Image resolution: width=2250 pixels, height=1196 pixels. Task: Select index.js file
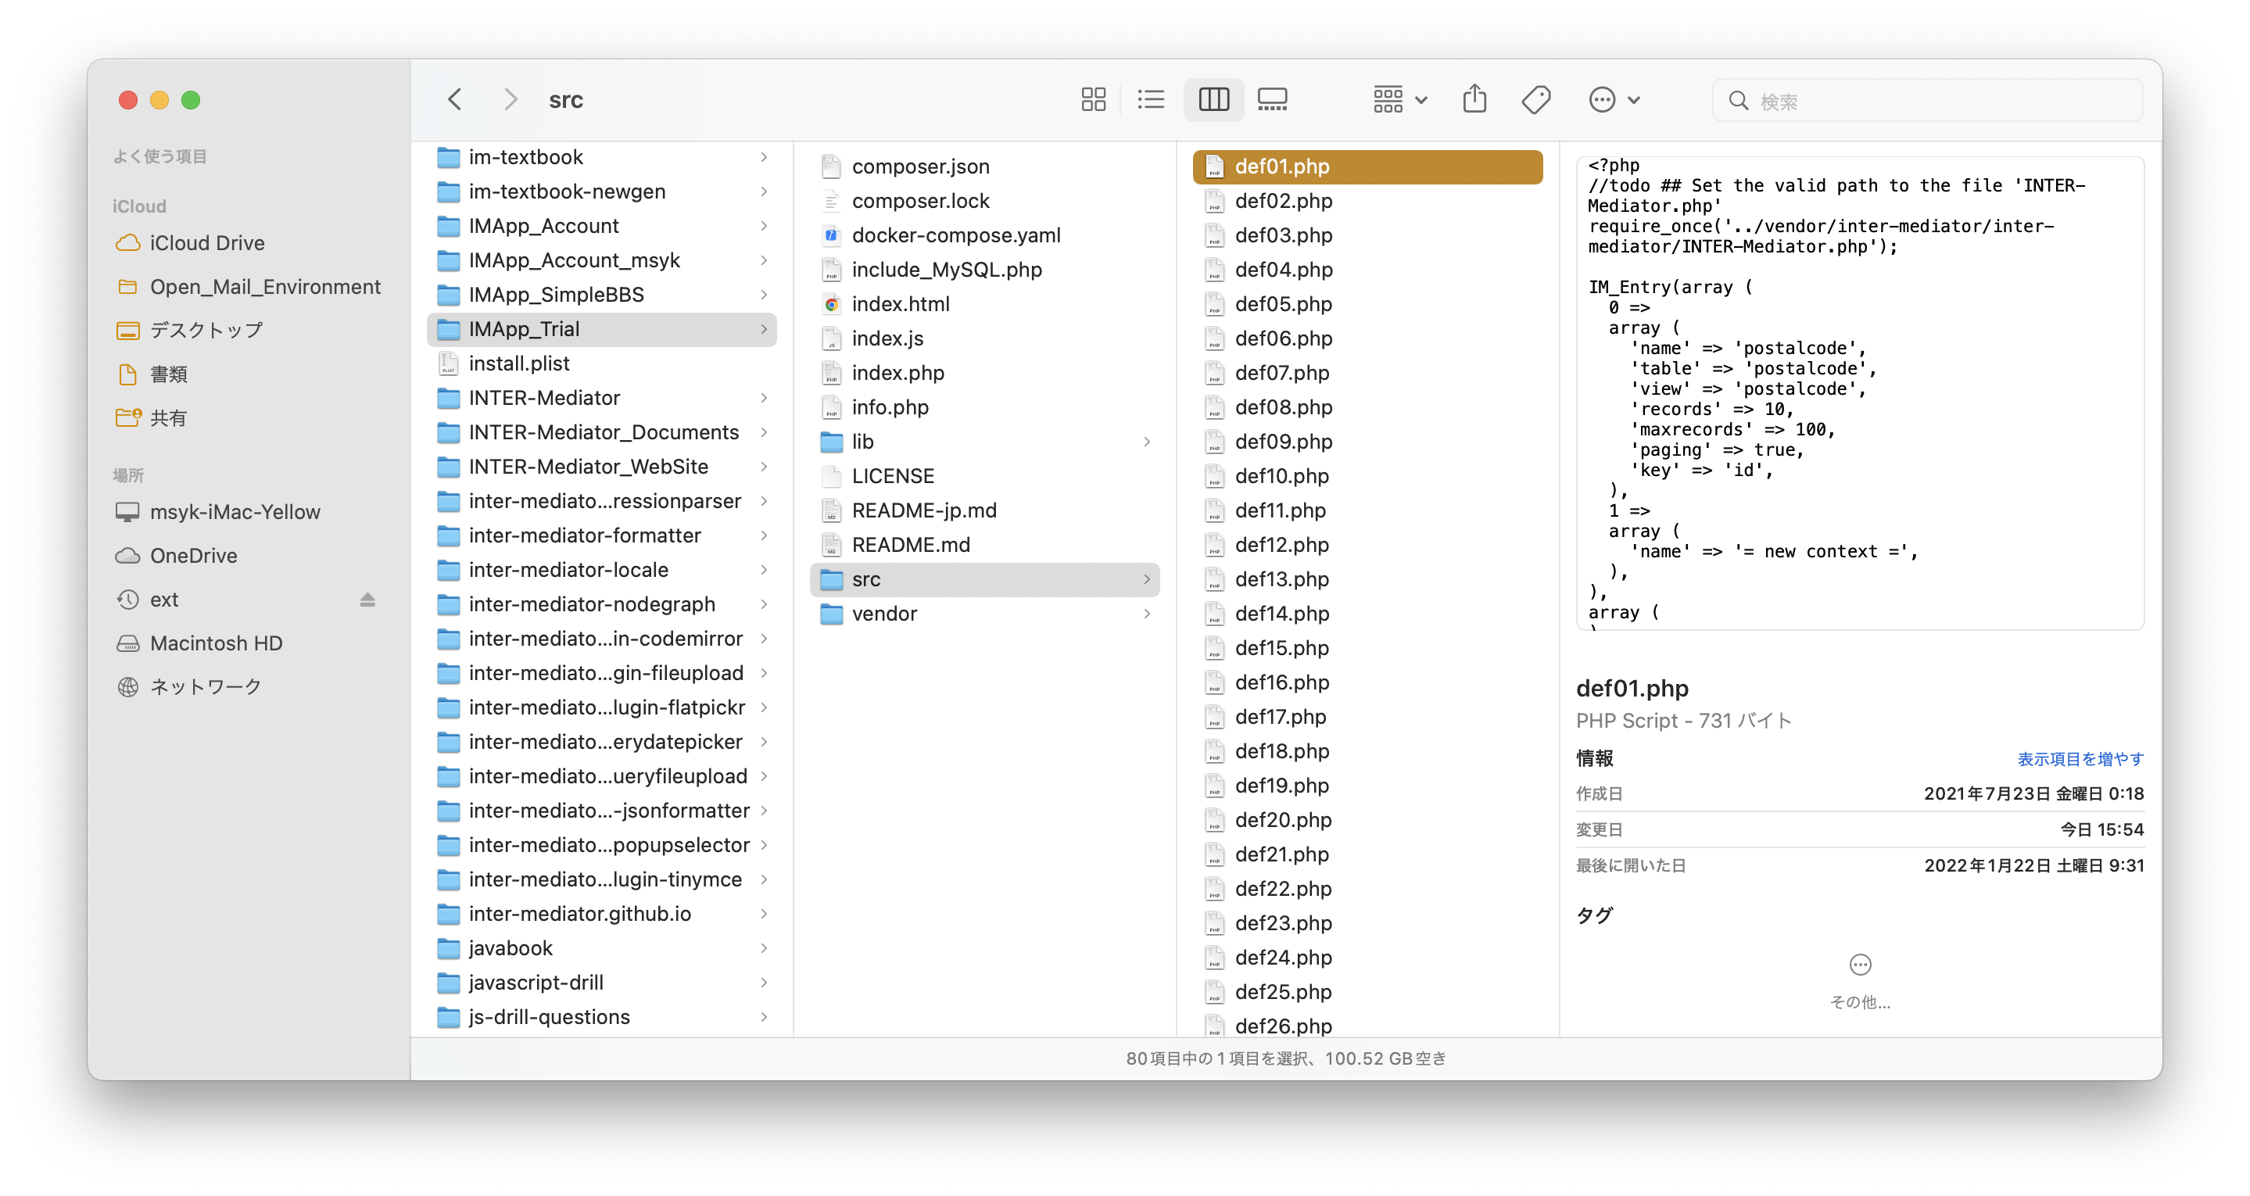click(984, 338)
